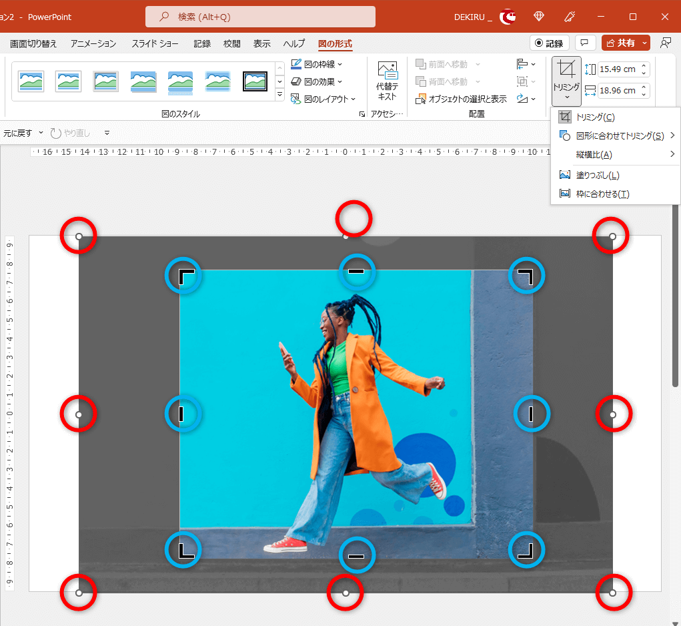Select the black double-frame picture style thumbnail
The height and width of the screenshot is (626, 681).
click(x=255, y=81)
